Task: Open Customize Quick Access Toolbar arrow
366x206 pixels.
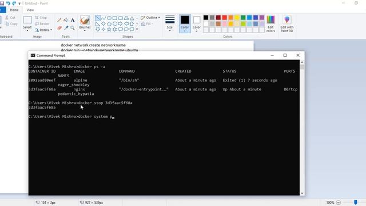Action: pos(19,3)
